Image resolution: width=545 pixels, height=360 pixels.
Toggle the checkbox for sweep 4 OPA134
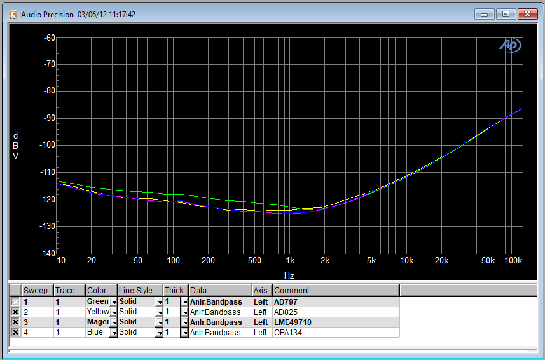[15, 333]
